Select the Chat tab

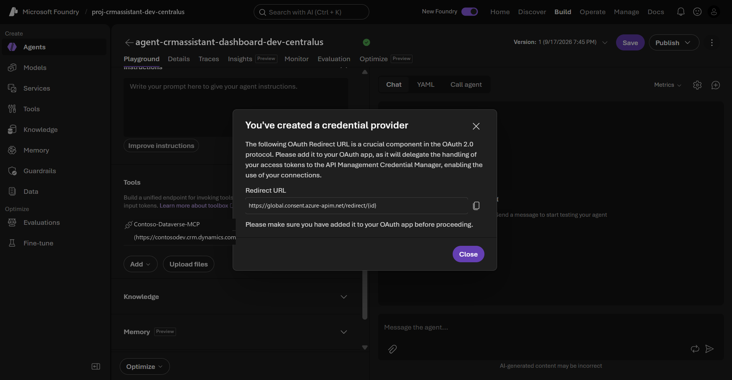(394, 84)
